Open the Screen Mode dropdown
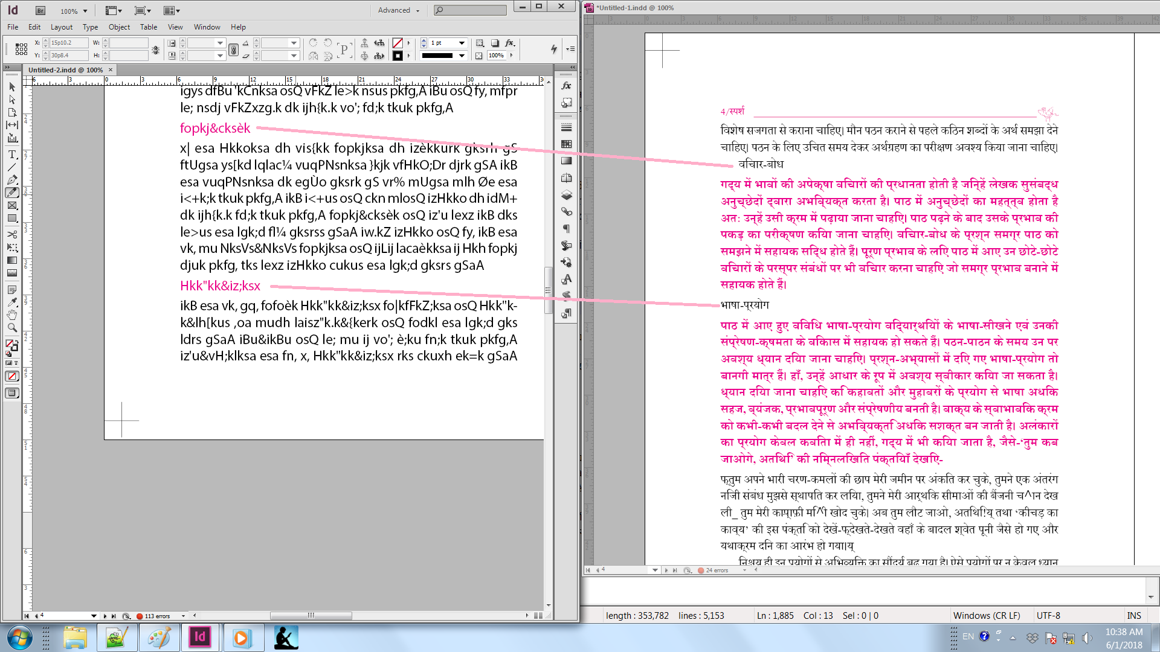 point(143,11)
